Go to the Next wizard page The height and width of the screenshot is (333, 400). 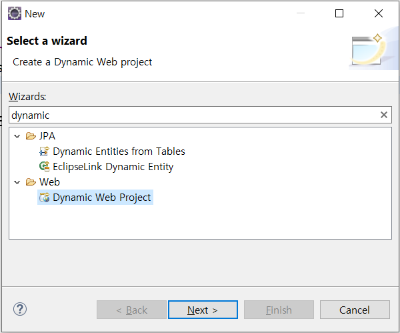pos(203,310)
